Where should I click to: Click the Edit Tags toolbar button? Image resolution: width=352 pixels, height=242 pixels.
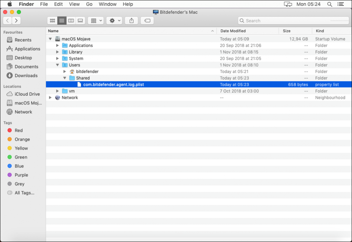pyautogui.click(x=147, y=21)
